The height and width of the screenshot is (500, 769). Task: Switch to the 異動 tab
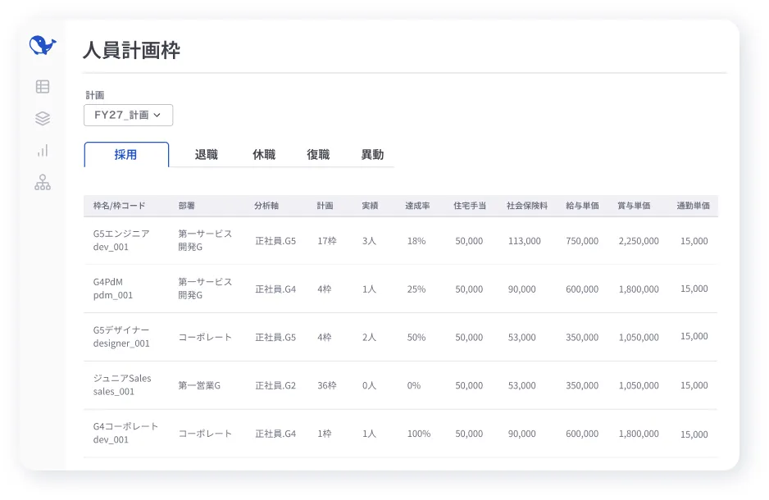373,155
